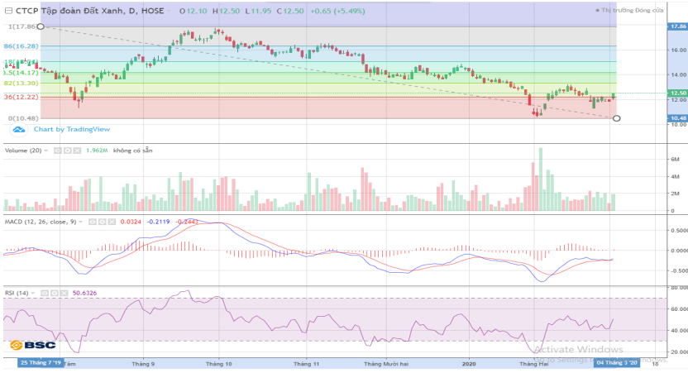Remove the Volume indicator with its X icon
The height and width of the screenshot is (373, 688).
pos(77,151)
